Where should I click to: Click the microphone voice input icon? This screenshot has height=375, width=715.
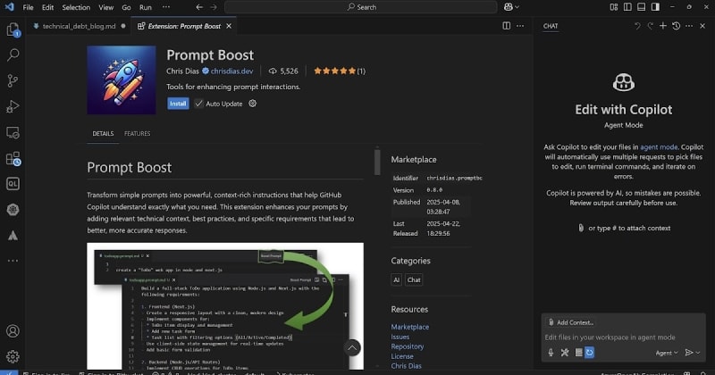(x=551, y=353)
